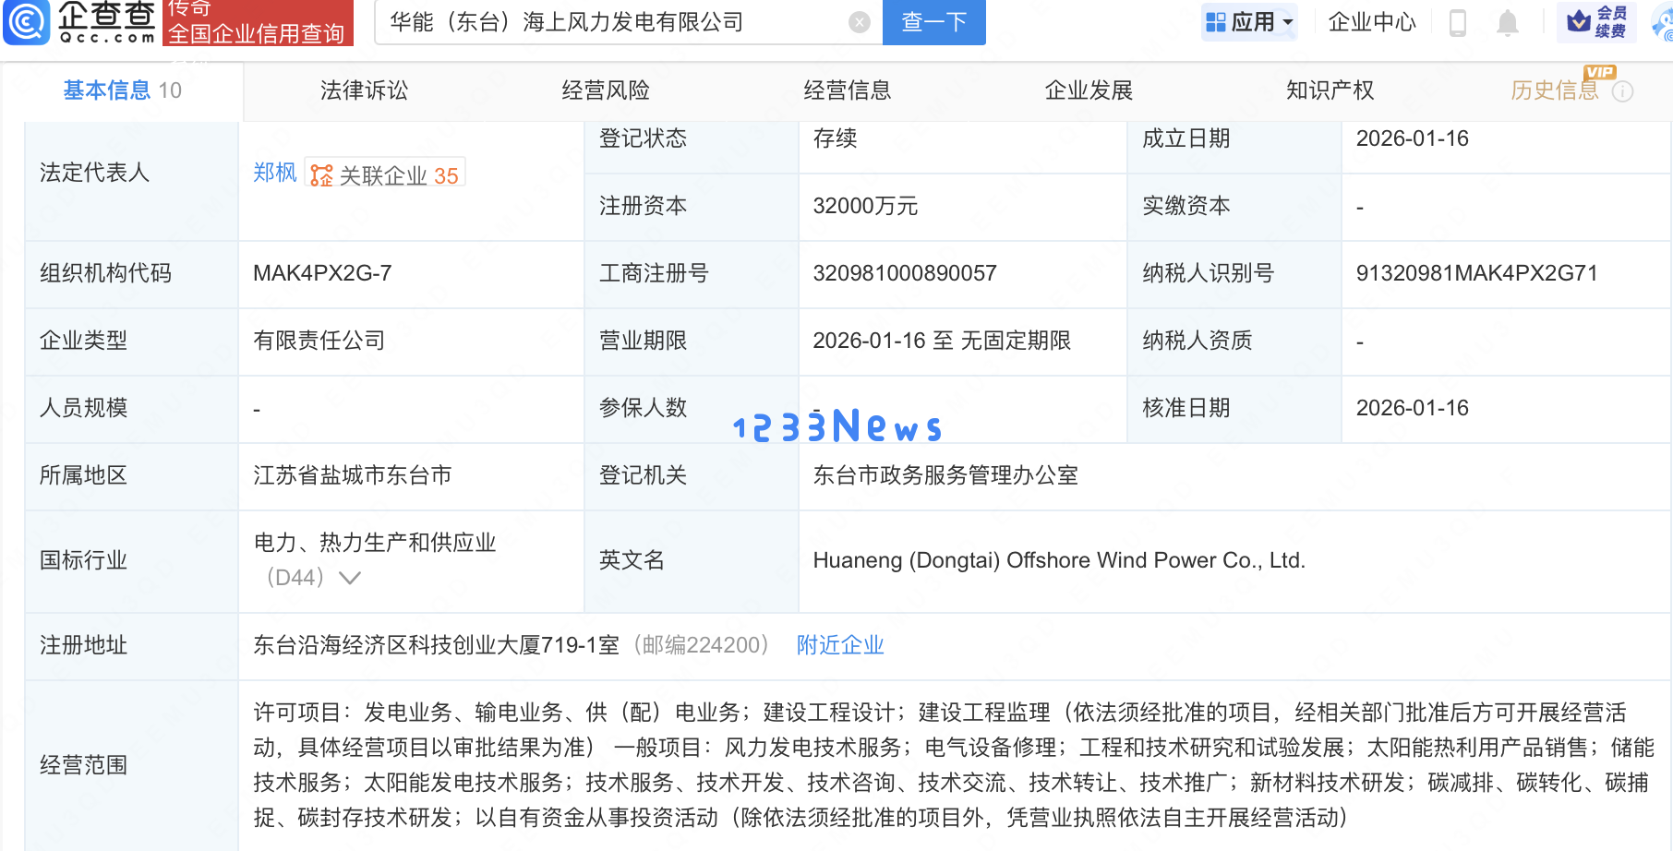Screen dimensions: 1673x851
Task: Click the 企查查 logo in top left
Action: click(x=78, y=25)
